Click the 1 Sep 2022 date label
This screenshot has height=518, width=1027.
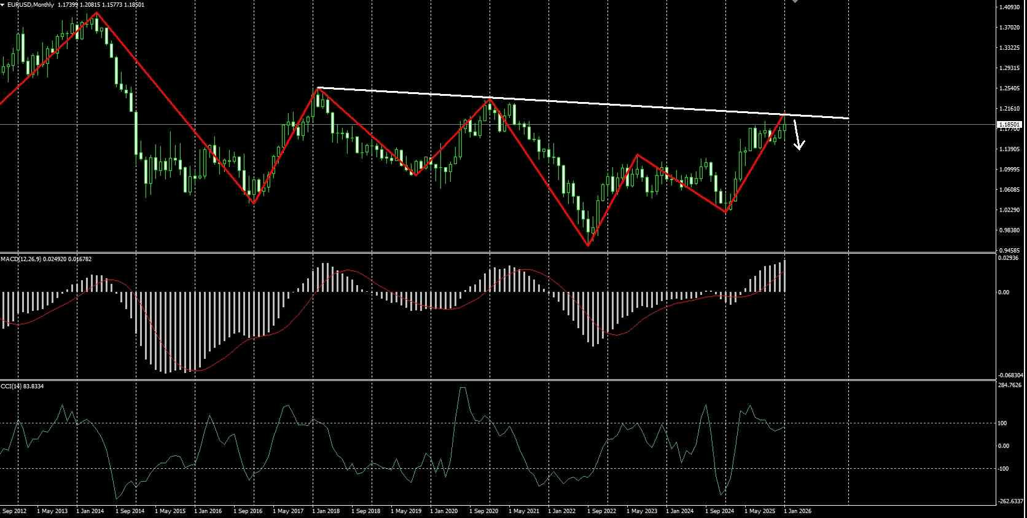click(x=601, y=511)
